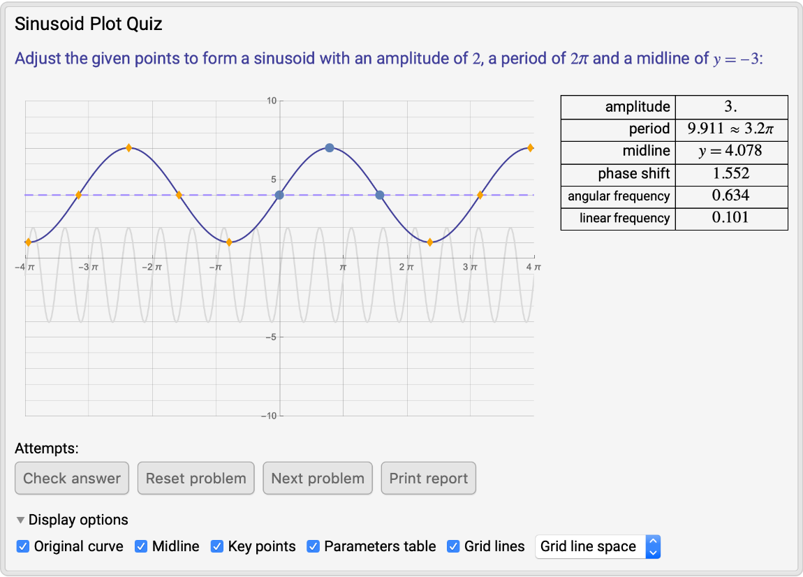This screenshot has height=577, width=803.
Task: Click the orange diamond minimum near 2π
Action: click(x=430, y=242)
